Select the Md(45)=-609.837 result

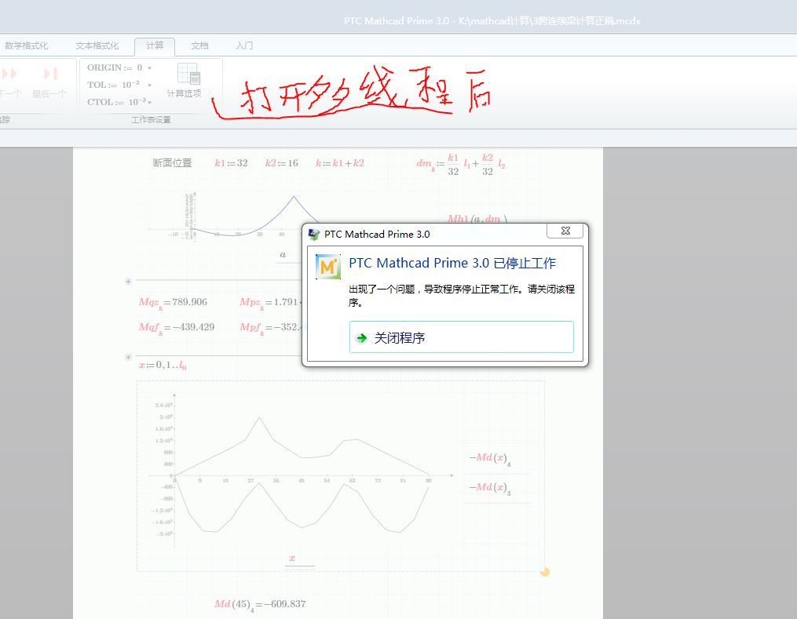click(260, 605)
